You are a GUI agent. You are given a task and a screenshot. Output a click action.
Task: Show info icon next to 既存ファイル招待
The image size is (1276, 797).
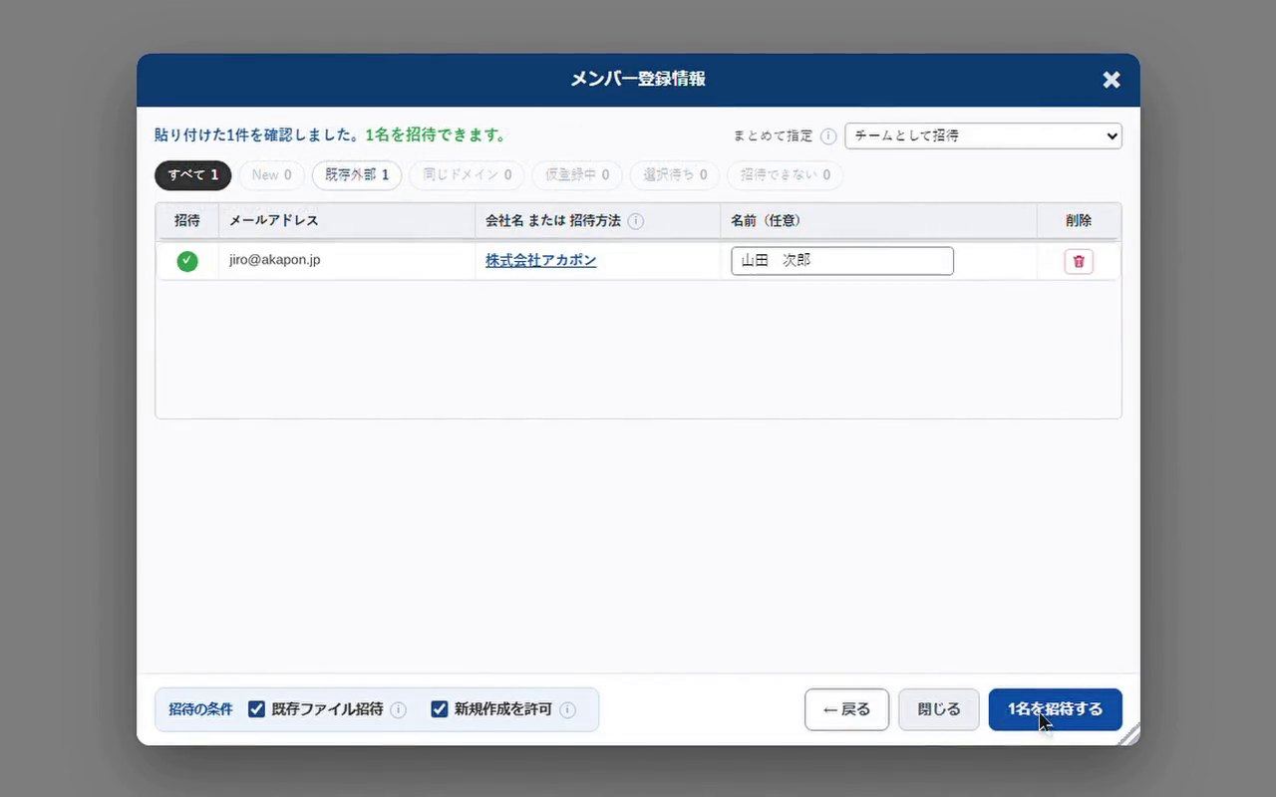click(398, 710)
